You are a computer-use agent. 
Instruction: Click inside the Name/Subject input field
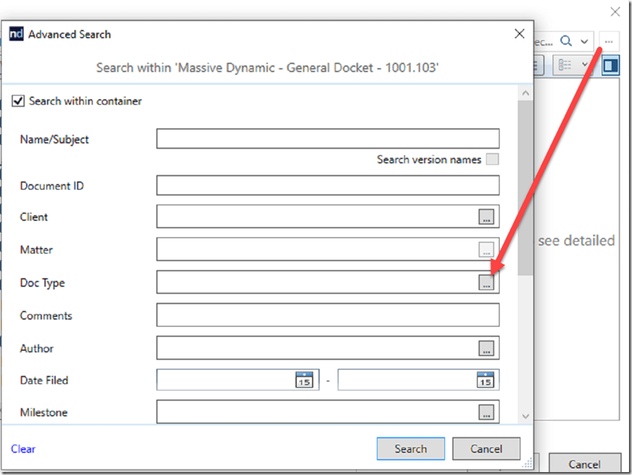(x=326, y=139)
